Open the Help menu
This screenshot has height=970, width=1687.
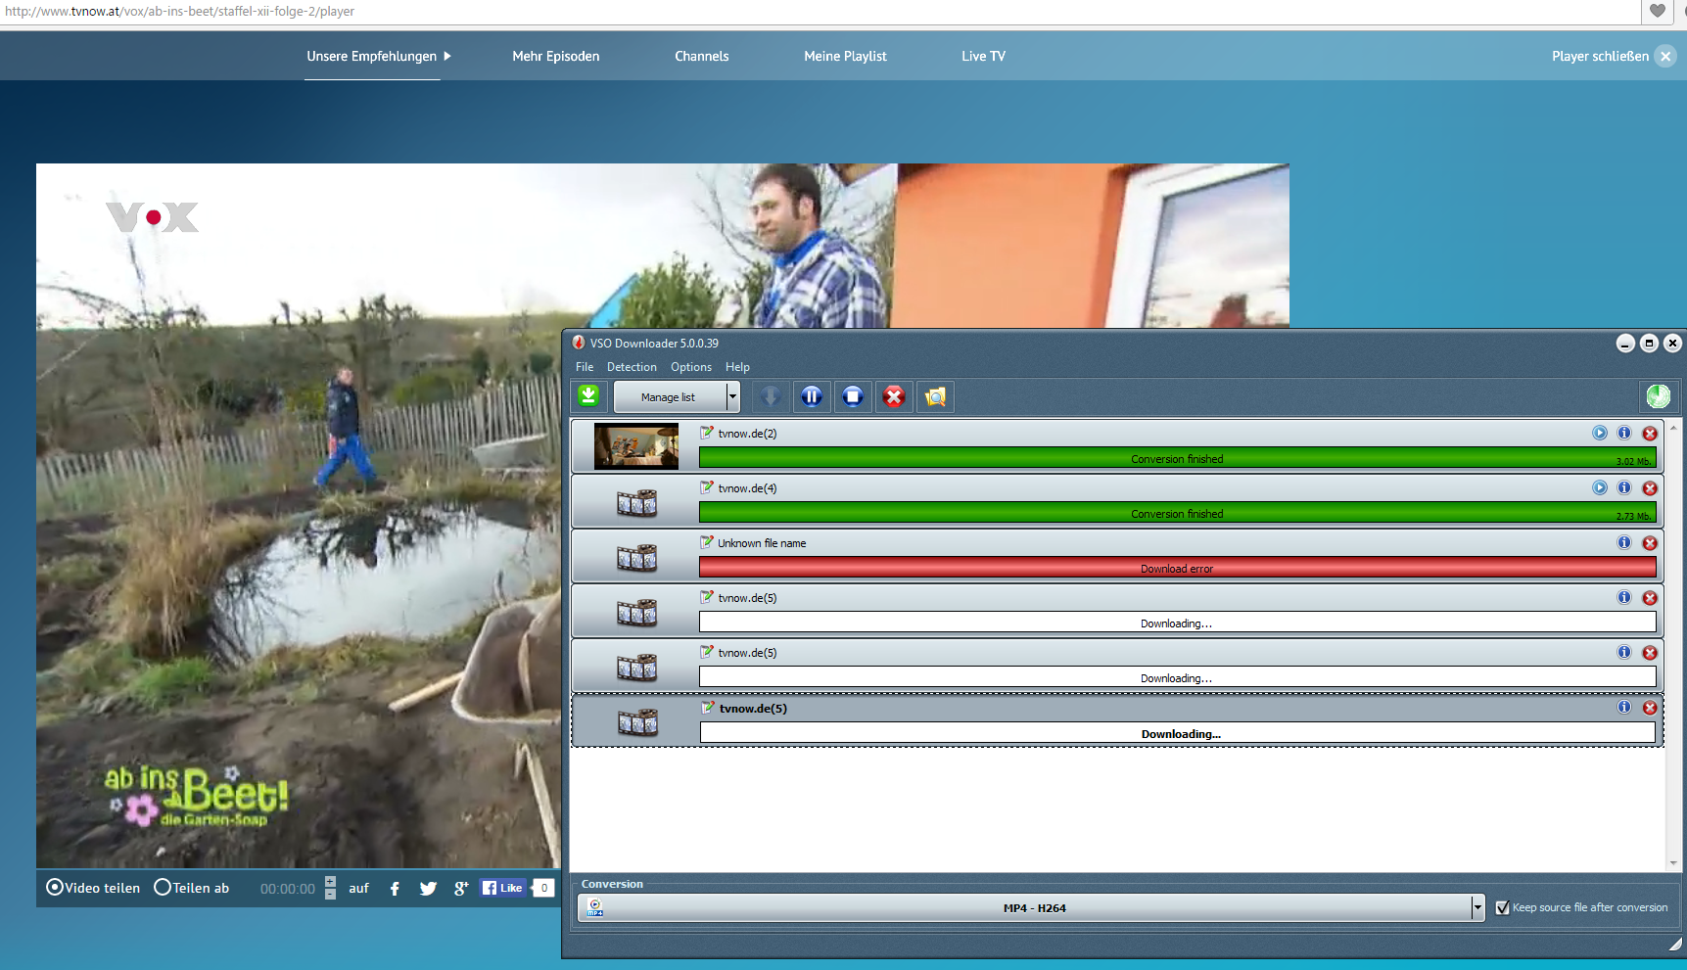pyautogui.click(x=737, y=367)
